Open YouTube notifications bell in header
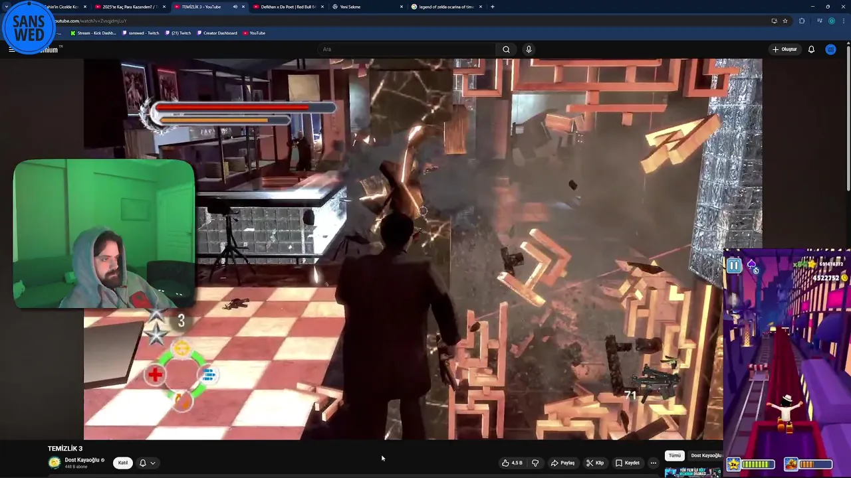Viewport: 851px width, 478px height. point(811,49)
